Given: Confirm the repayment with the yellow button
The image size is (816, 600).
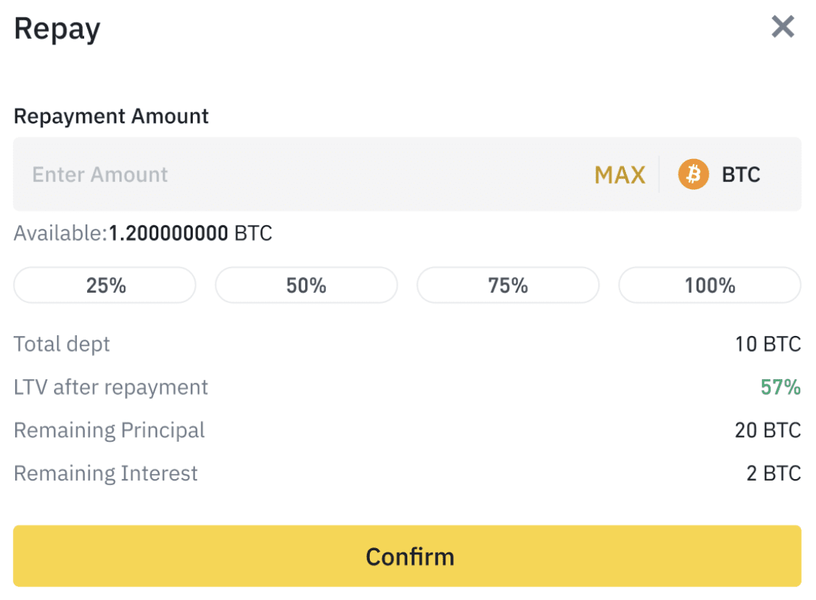Looking at the screenshot, I should 407,556.
